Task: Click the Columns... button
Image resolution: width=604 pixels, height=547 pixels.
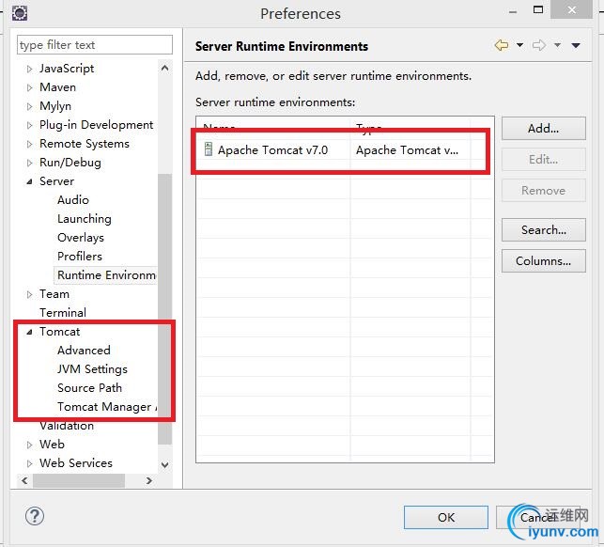Action: (544, 261)
